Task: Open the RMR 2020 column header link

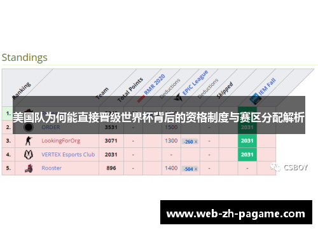Action: [155, 85]
